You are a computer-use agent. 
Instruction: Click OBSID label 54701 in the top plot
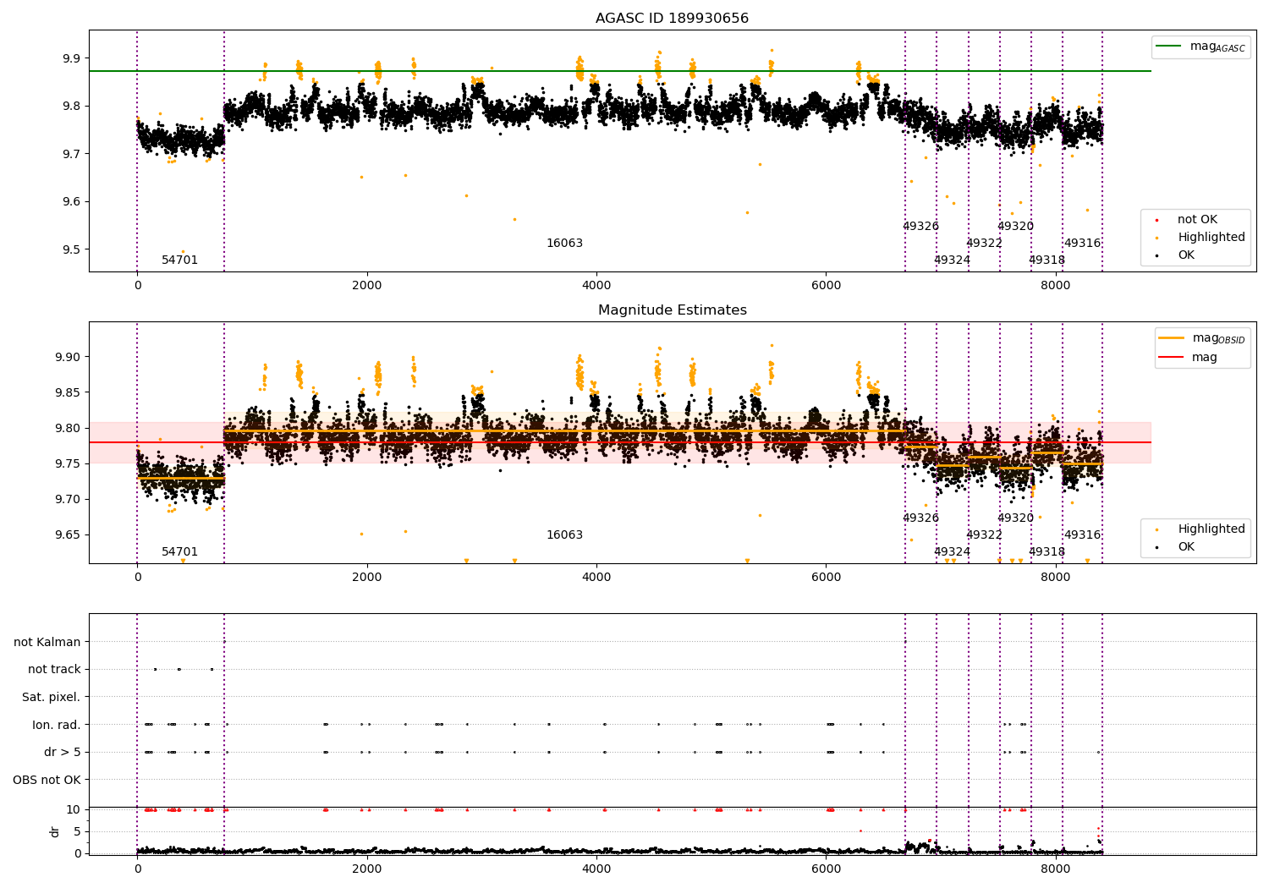tap(179, 260)
